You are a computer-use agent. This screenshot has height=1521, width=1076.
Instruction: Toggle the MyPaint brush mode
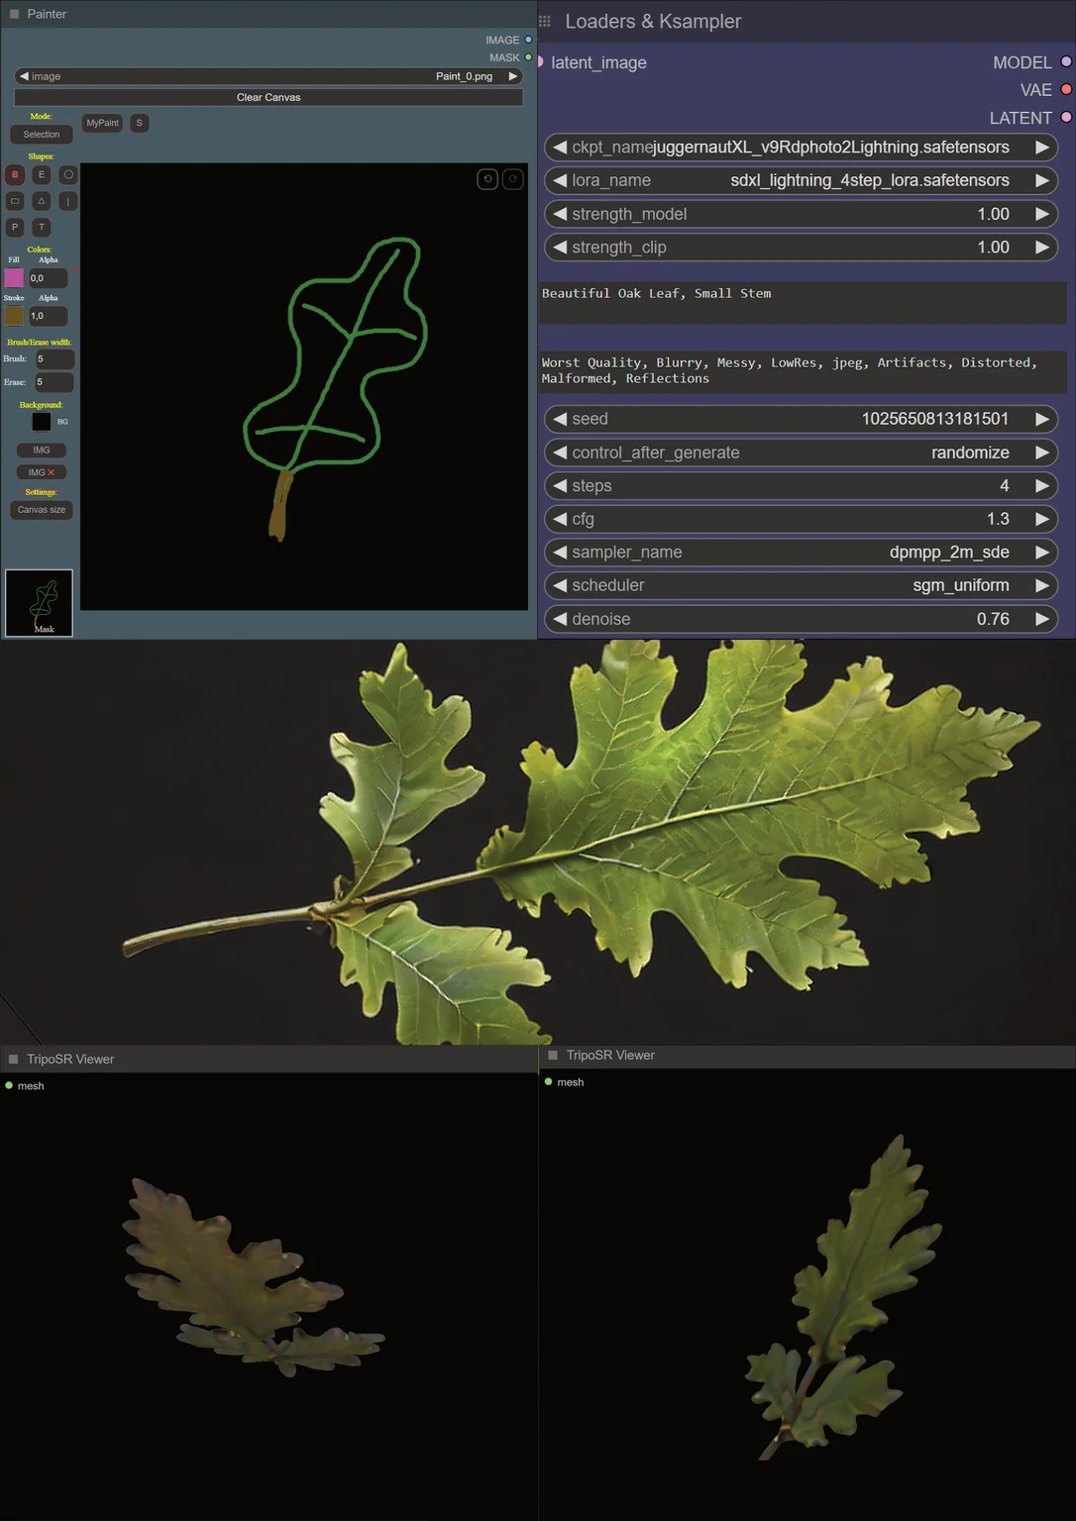tap(102, 123)
